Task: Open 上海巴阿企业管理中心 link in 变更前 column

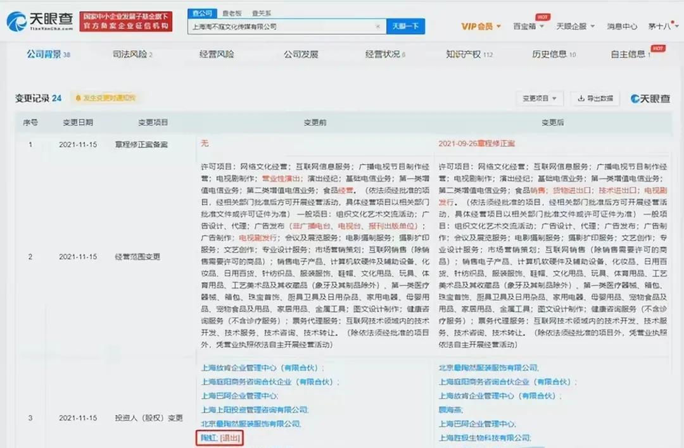Action: point(239,395)
